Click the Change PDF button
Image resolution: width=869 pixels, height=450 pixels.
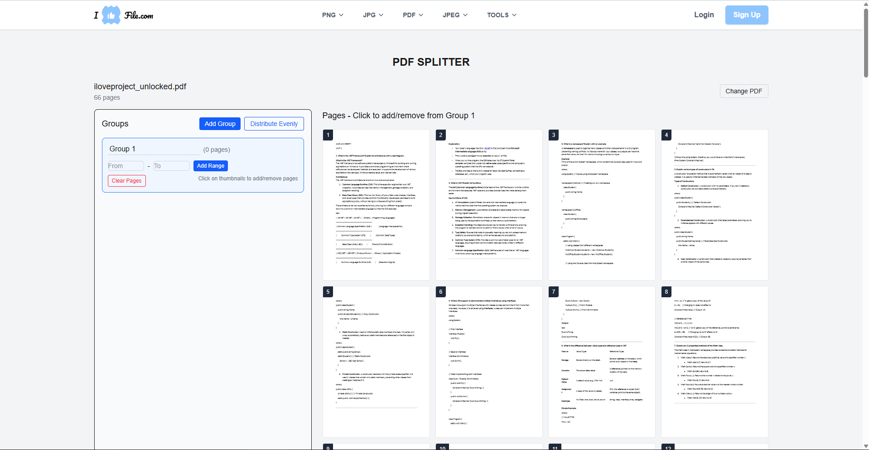tap(743, 91)
